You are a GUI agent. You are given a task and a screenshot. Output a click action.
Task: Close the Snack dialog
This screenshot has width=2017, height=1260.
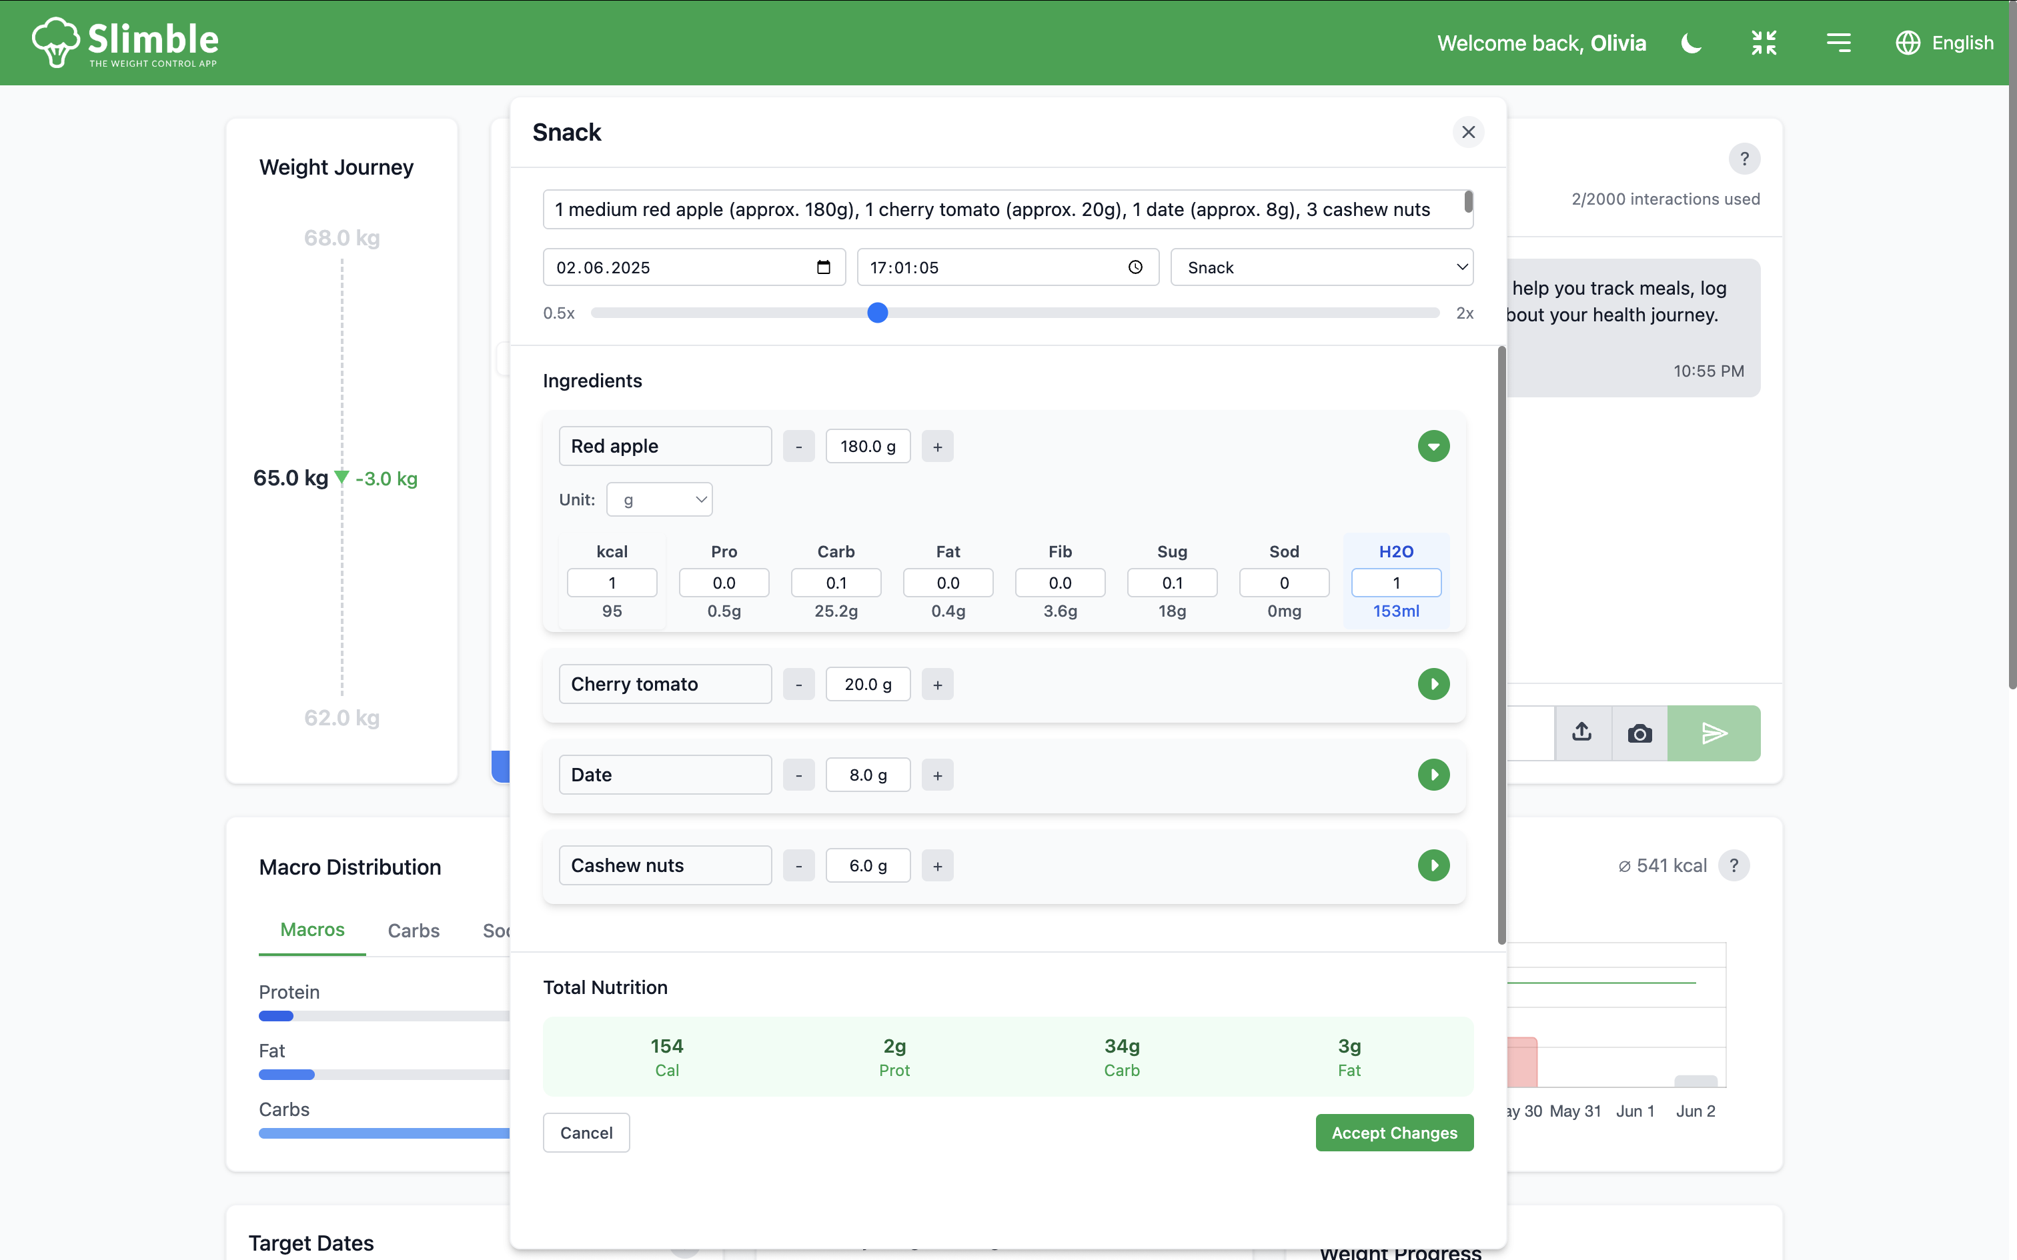[1468, 133]
